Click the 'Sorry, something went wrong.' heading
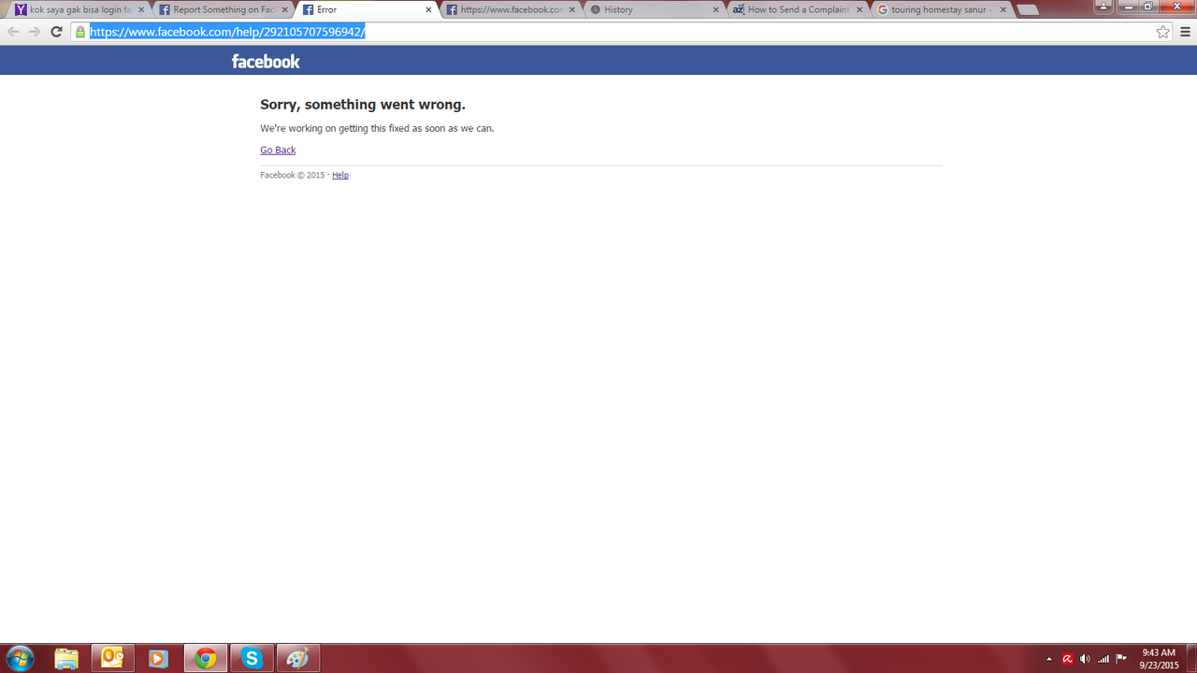1197x673 pixels. 363,105
